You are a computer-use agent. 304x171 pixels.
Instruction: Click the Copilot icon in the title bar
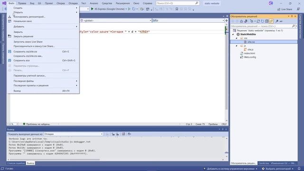(x=271, y=3)
